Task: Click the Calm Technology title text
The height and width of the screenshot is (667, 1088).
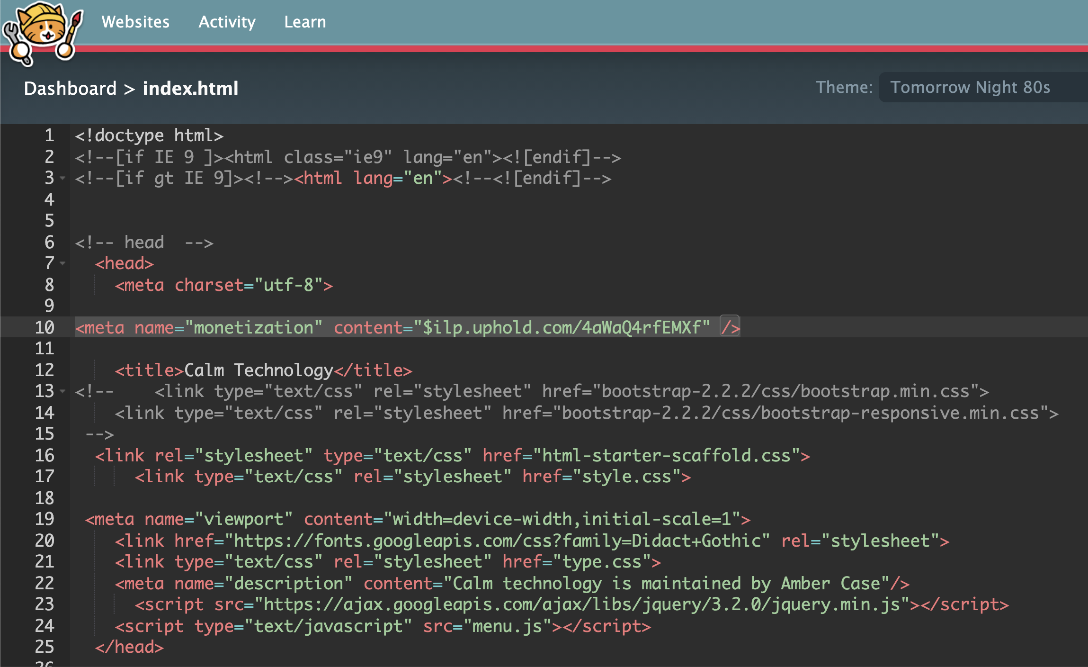Action: tap(259, 370)
